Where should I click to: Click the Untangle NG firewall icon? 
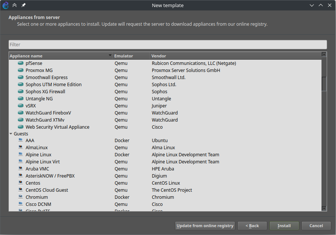[x=20, y=98]
